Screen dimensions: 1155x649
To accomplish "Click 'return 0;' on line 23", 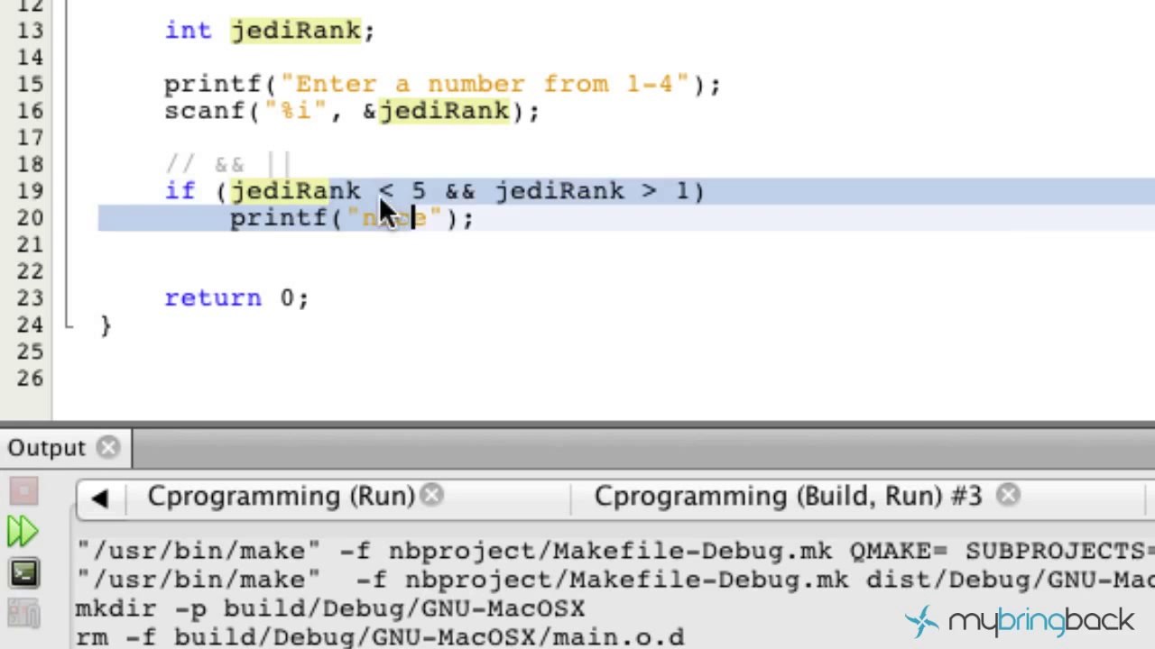I will tap(236, 298).
